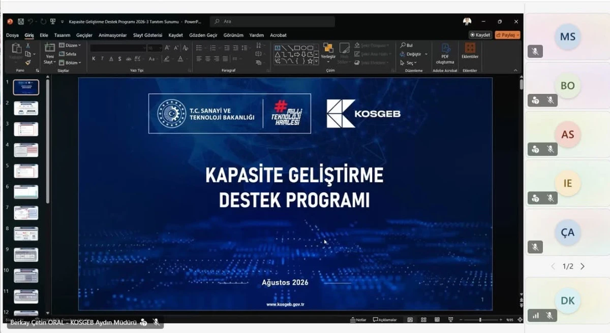This screenshot has width=610, height=333.
Task: Select the Format Painter brush icon
Action: coord(28,62)
